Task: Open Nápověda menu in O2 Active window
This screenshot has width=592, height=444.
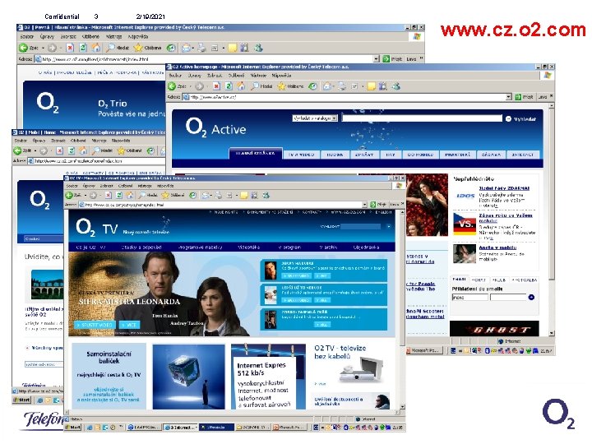Action: [x=281, y=75]
